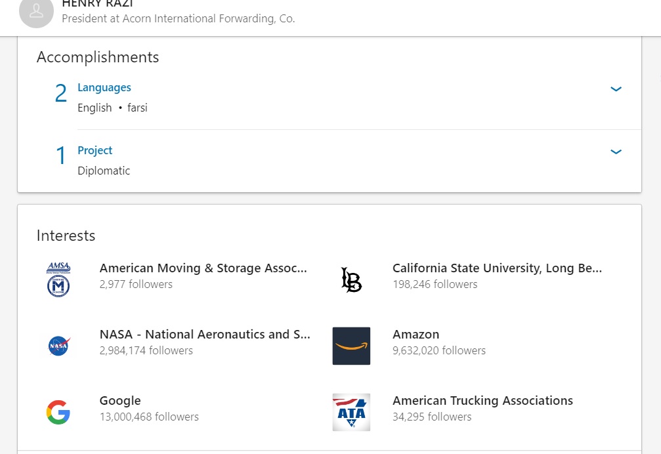Screen dimensions: 661x454
Task: Open the Google interest page title
Action: tap(120, 401)
